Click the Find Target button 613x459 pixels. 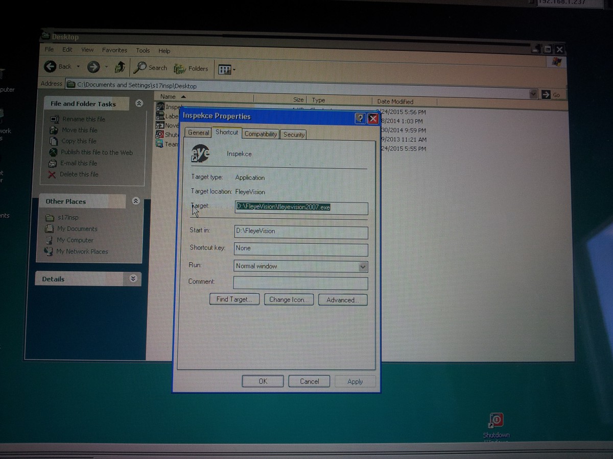click(x=234, y=299)
